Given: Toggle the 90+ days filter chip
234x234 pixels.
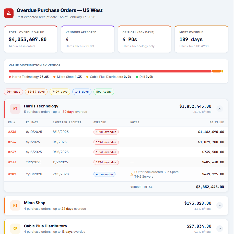Looking at the screenshot, I should tap(14, 92).
